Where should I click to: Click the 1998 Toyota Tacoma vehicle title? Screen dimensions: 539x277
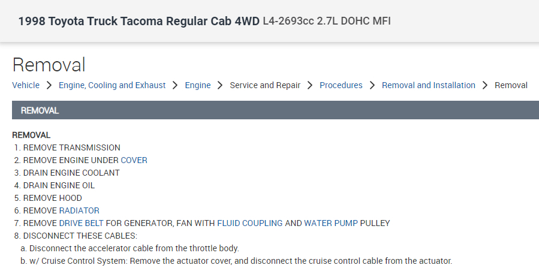[139, 22]
